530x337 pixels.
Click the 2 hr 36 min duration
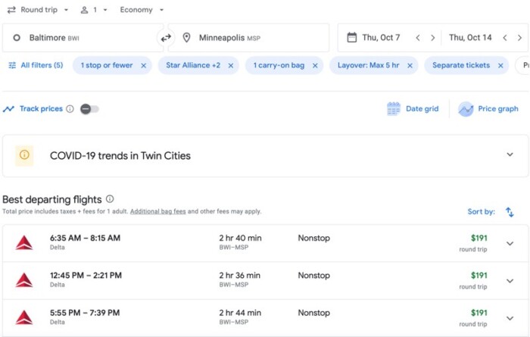coord(240,276)
